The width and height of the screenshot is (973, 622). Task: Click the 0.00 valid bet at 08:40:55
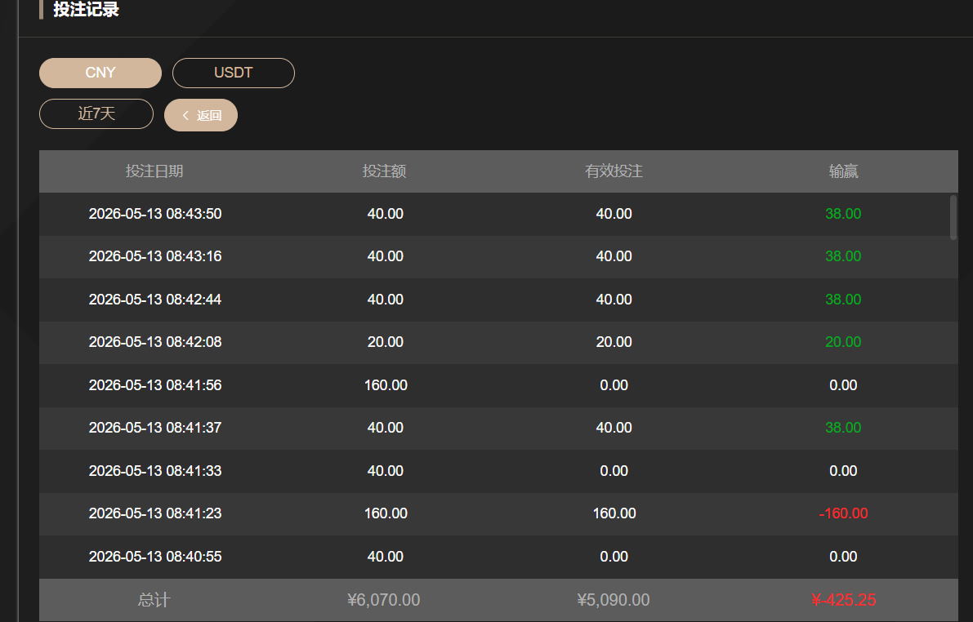click(614, 556)
